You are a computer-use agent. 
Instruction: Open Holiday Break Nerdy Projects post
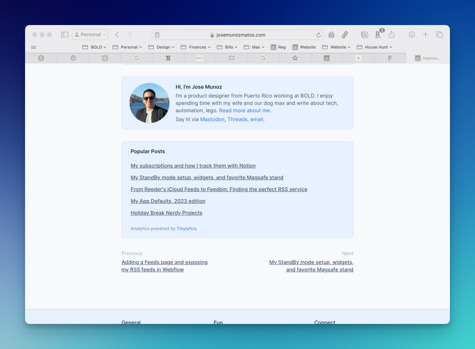[x=167, y=213]
